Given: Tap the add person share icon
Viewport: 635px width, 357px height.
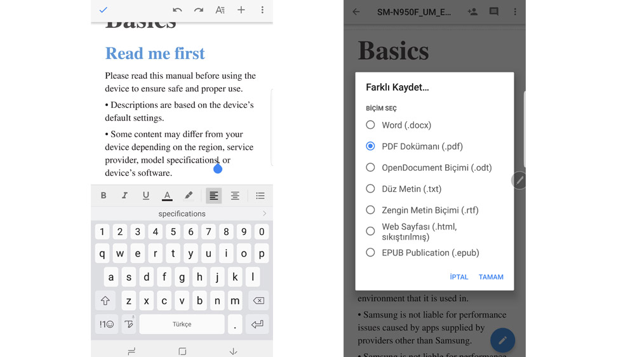Looking at the screenshot, I should [472, 11].
